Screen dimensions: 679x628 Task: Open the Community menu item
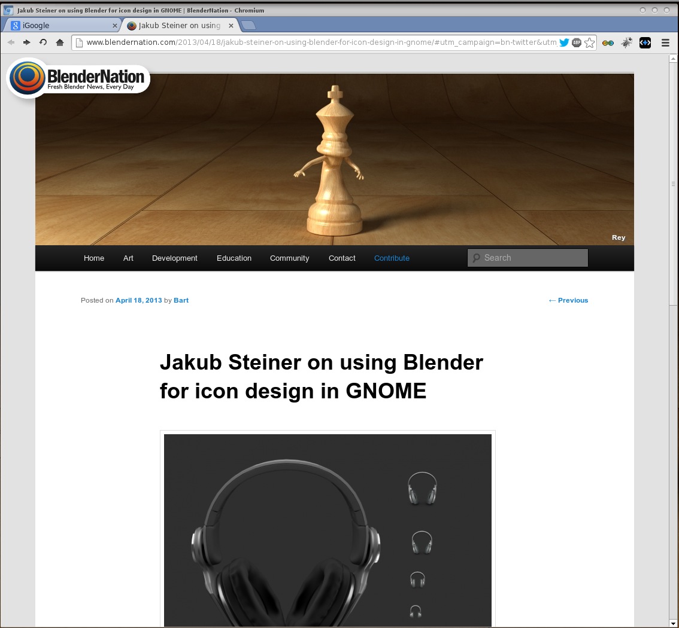[289, 258]
